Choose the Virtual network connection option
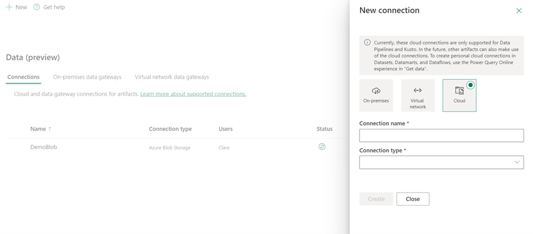Image resolution: width=533 pixels, height=234 pixels. click(x=417, y=96)
